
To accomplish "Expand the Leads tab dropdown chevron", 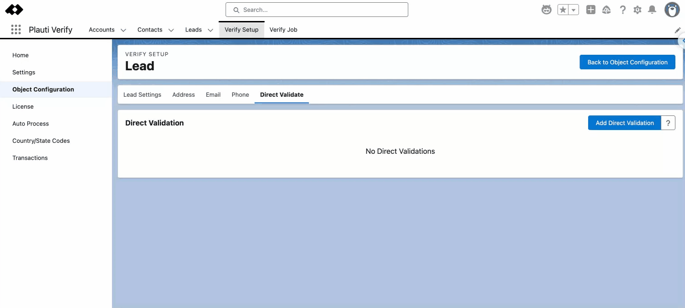I will (x=210, y=30).
